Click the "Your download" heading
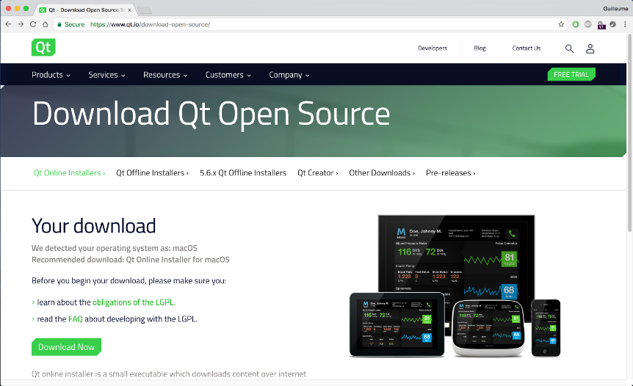 (x=94, y=225)
